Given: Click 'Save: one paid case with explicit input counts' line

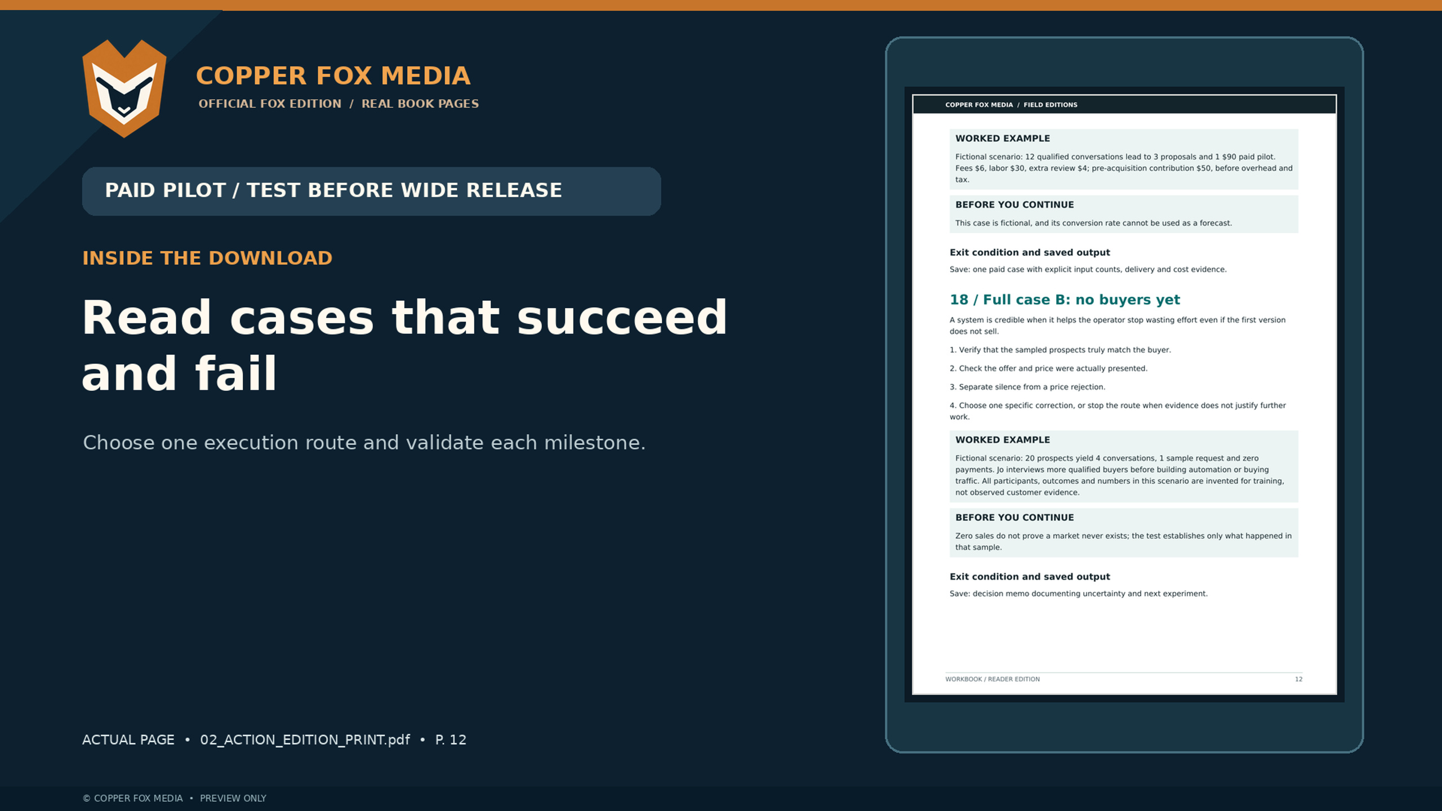Looking at the screenshot, I should pos(1088,269).
